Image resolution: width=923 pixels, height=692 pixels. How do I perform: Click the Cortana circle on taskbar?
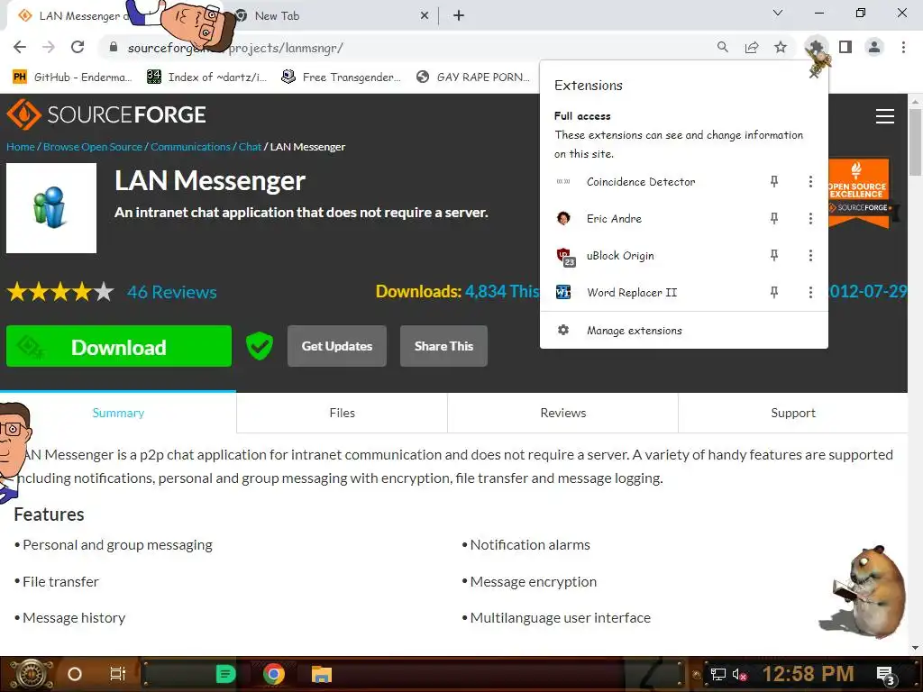[75, 674]
